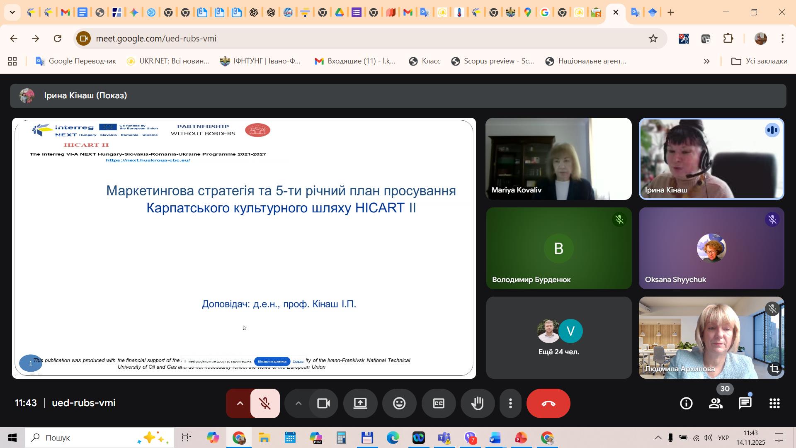This screenshot has height=448, width=796.
Task: Open the send a reaction emoji button
Action: click(x=399, y=404)
